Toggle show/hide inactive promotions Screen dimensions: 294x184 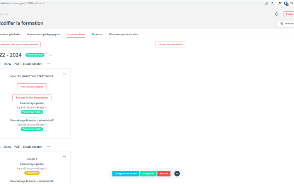coord(19,45)
